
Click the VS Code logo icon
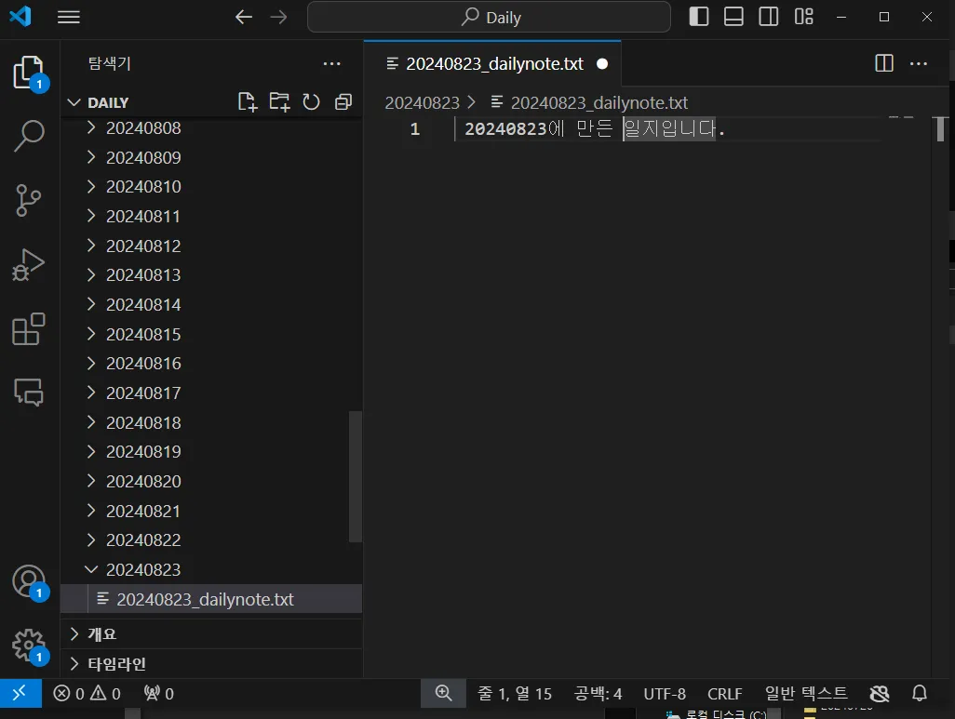pyautogui.click(x=20, y=16)
